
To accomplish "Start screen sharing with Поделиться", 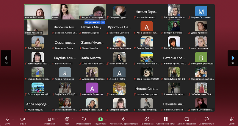I will (x=100, y=119).
